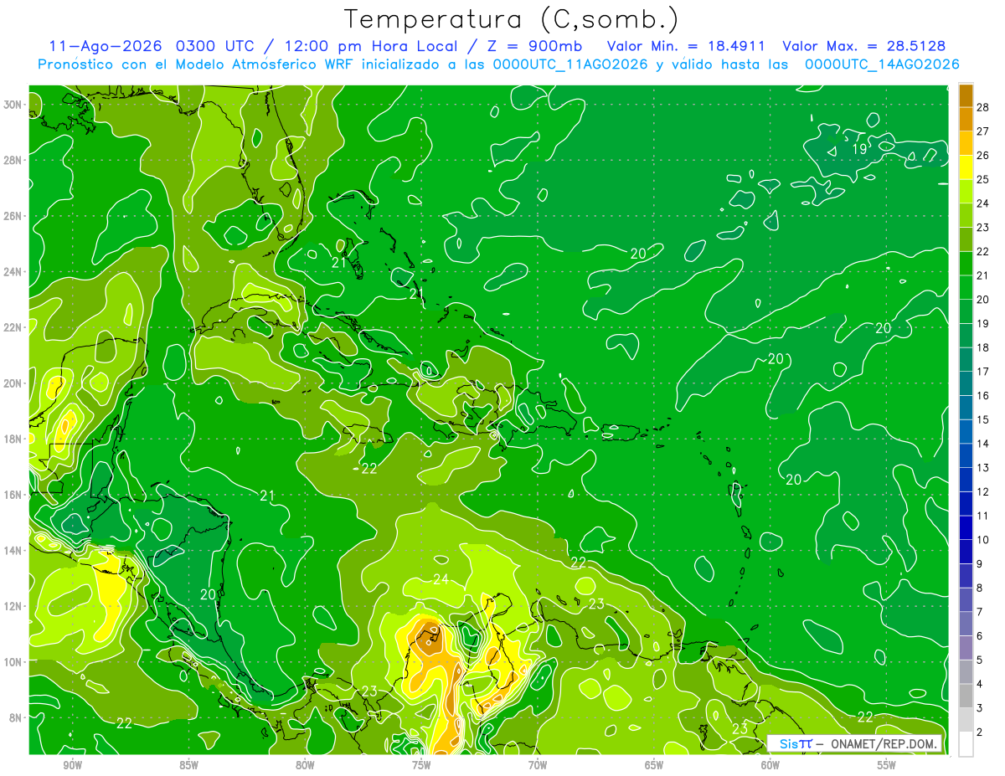Click the "16N" latitude axis label

(x=13, y=494)
